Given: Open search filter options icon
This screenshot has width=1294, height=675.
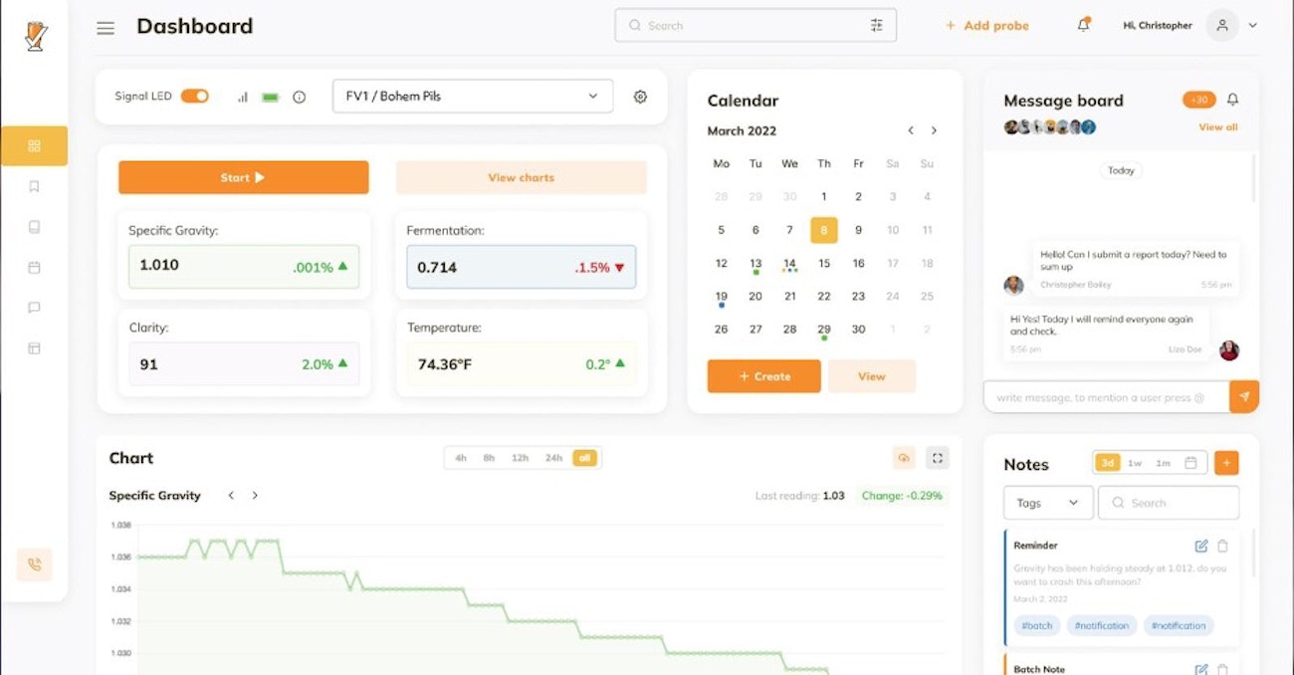Looking at the screenshot, I should (876, 26).
